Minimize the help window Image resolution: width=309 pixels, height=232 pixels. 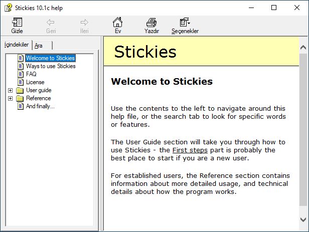251,8
